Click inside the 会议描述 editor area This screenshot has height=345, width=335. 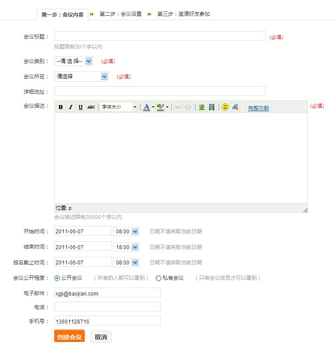[181, 158]
